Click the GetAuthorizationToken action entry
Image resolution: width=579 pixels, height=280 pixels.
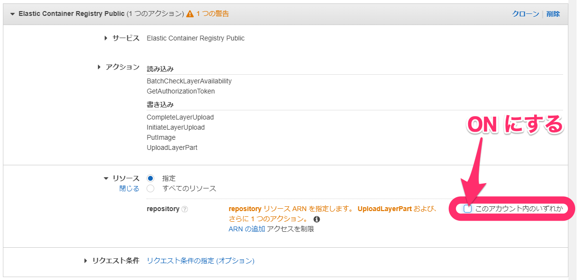[181, 91]
